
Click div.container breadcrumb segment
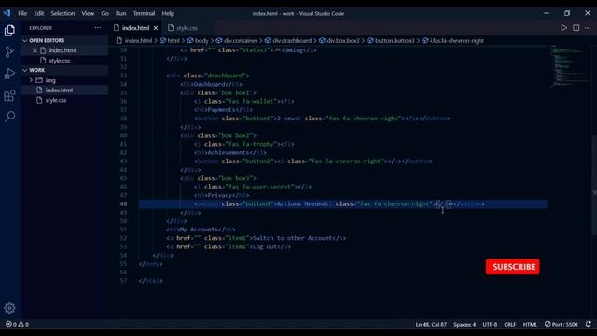click(241, 41)
